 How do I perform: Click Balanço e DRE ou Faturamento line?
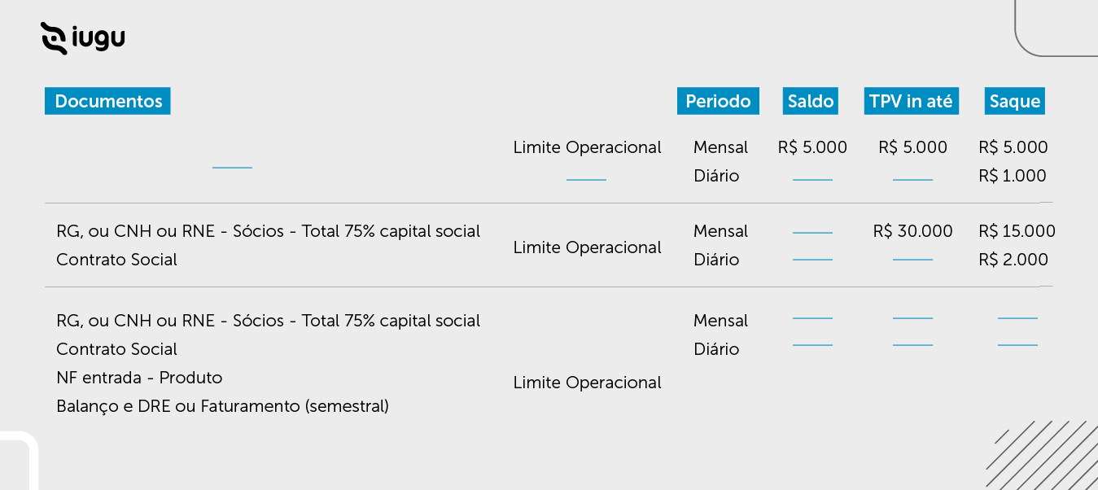(222, 406)
